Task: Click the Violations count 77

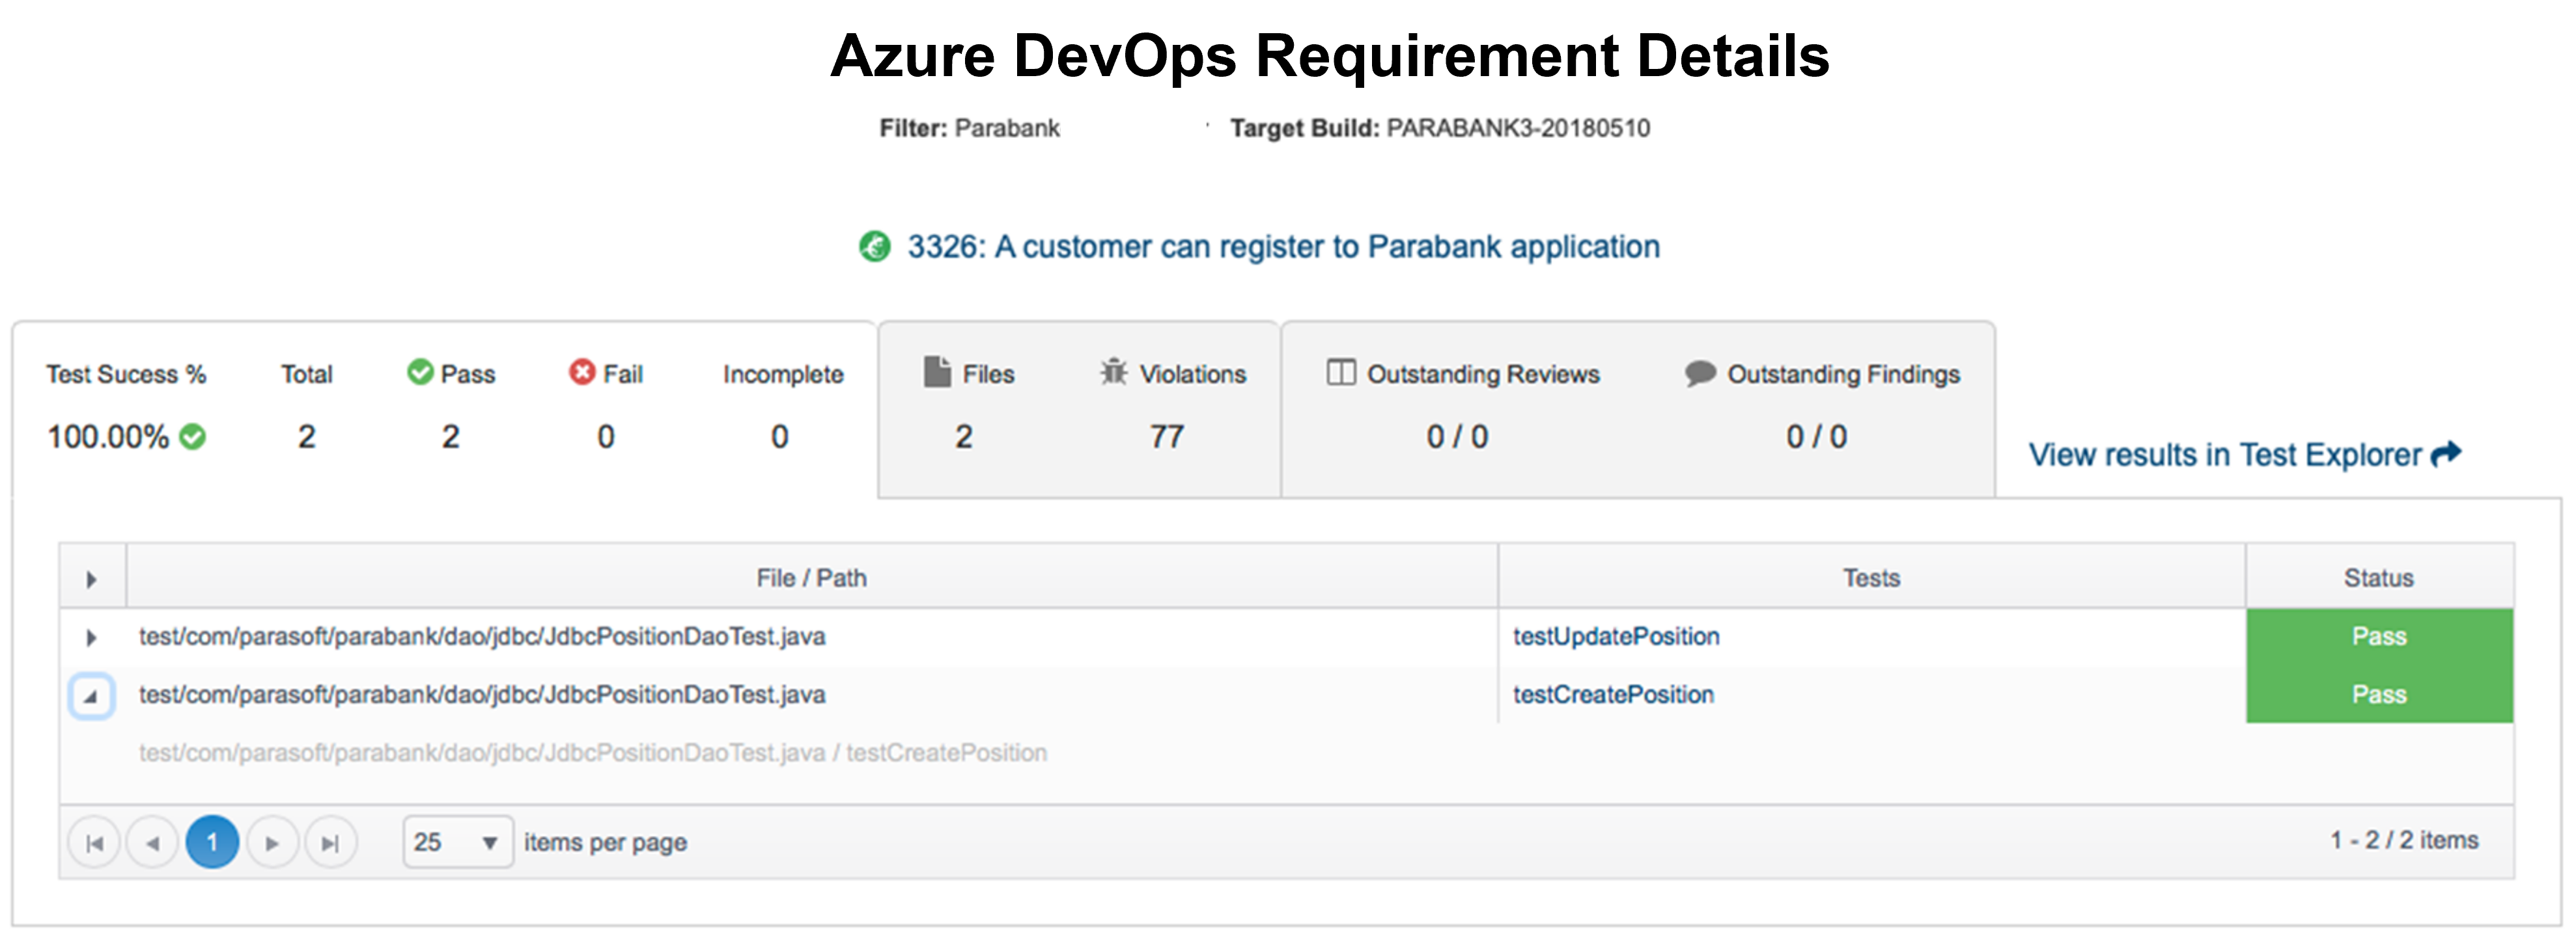Action: (x=1167, y=436)
